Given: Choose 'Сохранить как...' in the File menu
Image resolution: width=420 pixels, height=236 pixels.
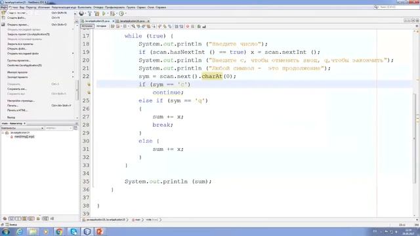Looking at the screenshot, I should [x=17, y=89].
